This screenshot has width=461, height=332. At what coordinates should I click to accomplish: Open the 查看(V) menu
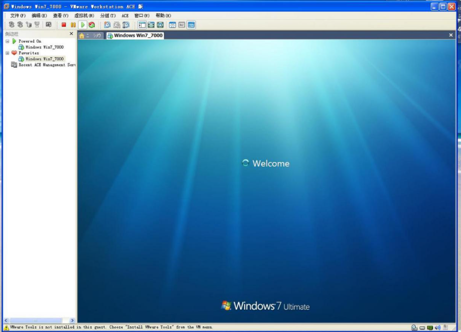61,15
